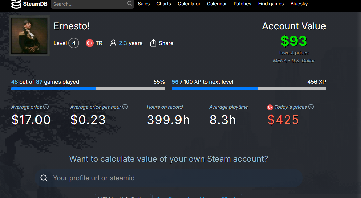This screenshot has width=361, height=198.
Task: Open the Patches page
Action: click(242, 4)
